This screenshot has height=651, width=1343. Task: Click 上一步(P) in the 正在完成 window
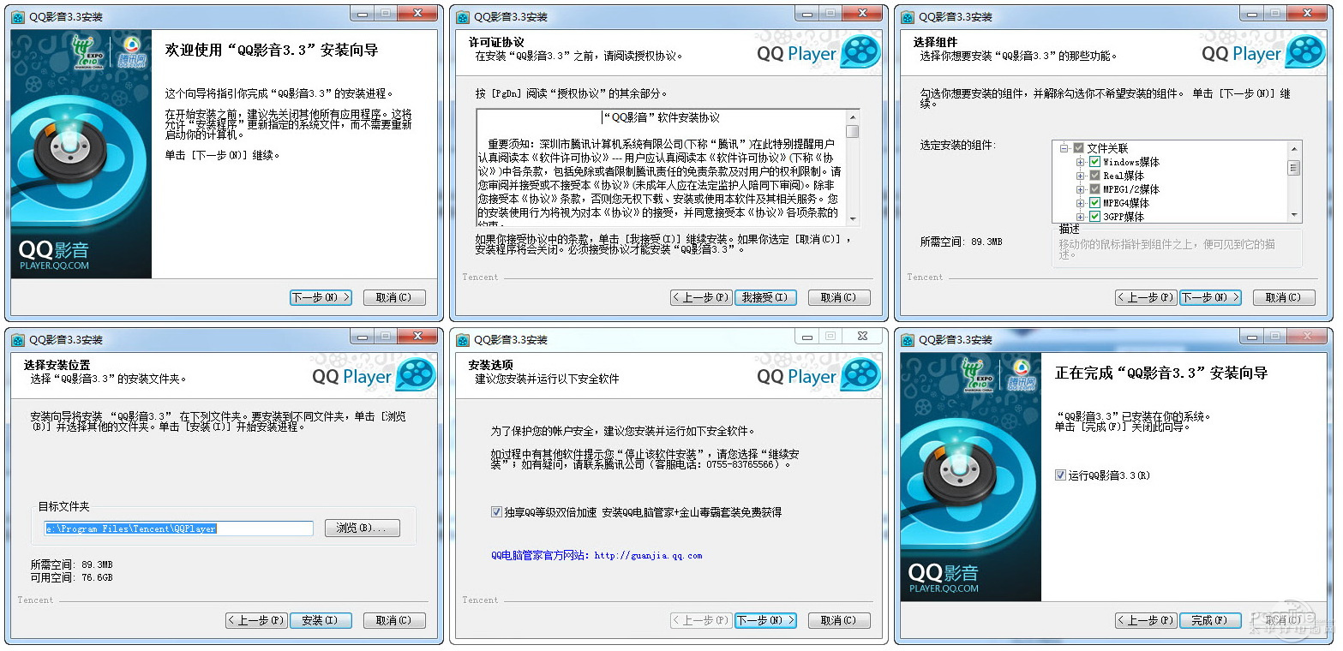1146,620
